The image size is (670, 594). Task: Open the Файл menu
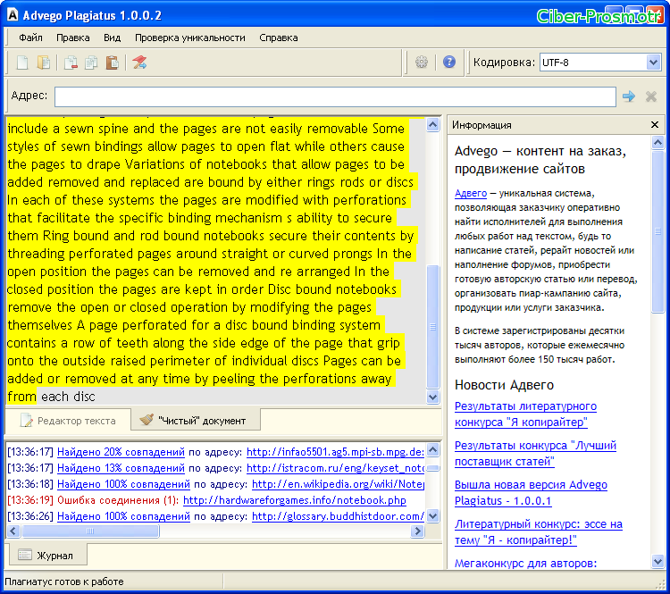(x=30, y=38)
